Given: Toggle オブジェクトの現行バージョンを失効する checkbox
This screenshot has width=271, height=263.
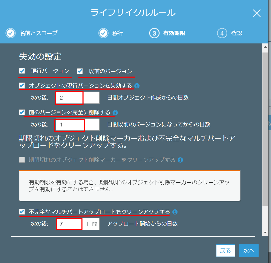Looking at the screenshot, I should click(x=22, y=85).
